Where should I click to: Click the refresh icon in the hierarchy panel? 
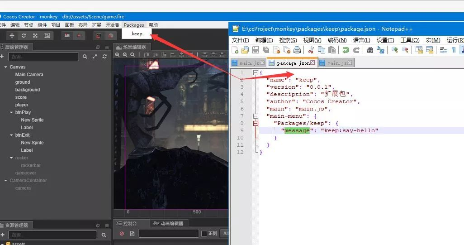point(104,56)
